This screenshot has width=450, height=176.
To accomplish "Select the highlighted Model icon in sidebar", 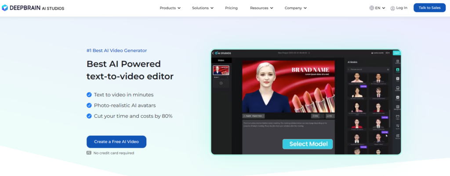I will [x=397, y=70].
